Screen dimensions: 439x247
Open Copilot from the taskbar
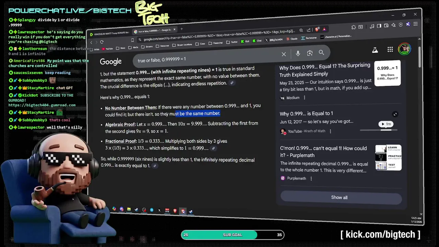pos(114,209)
